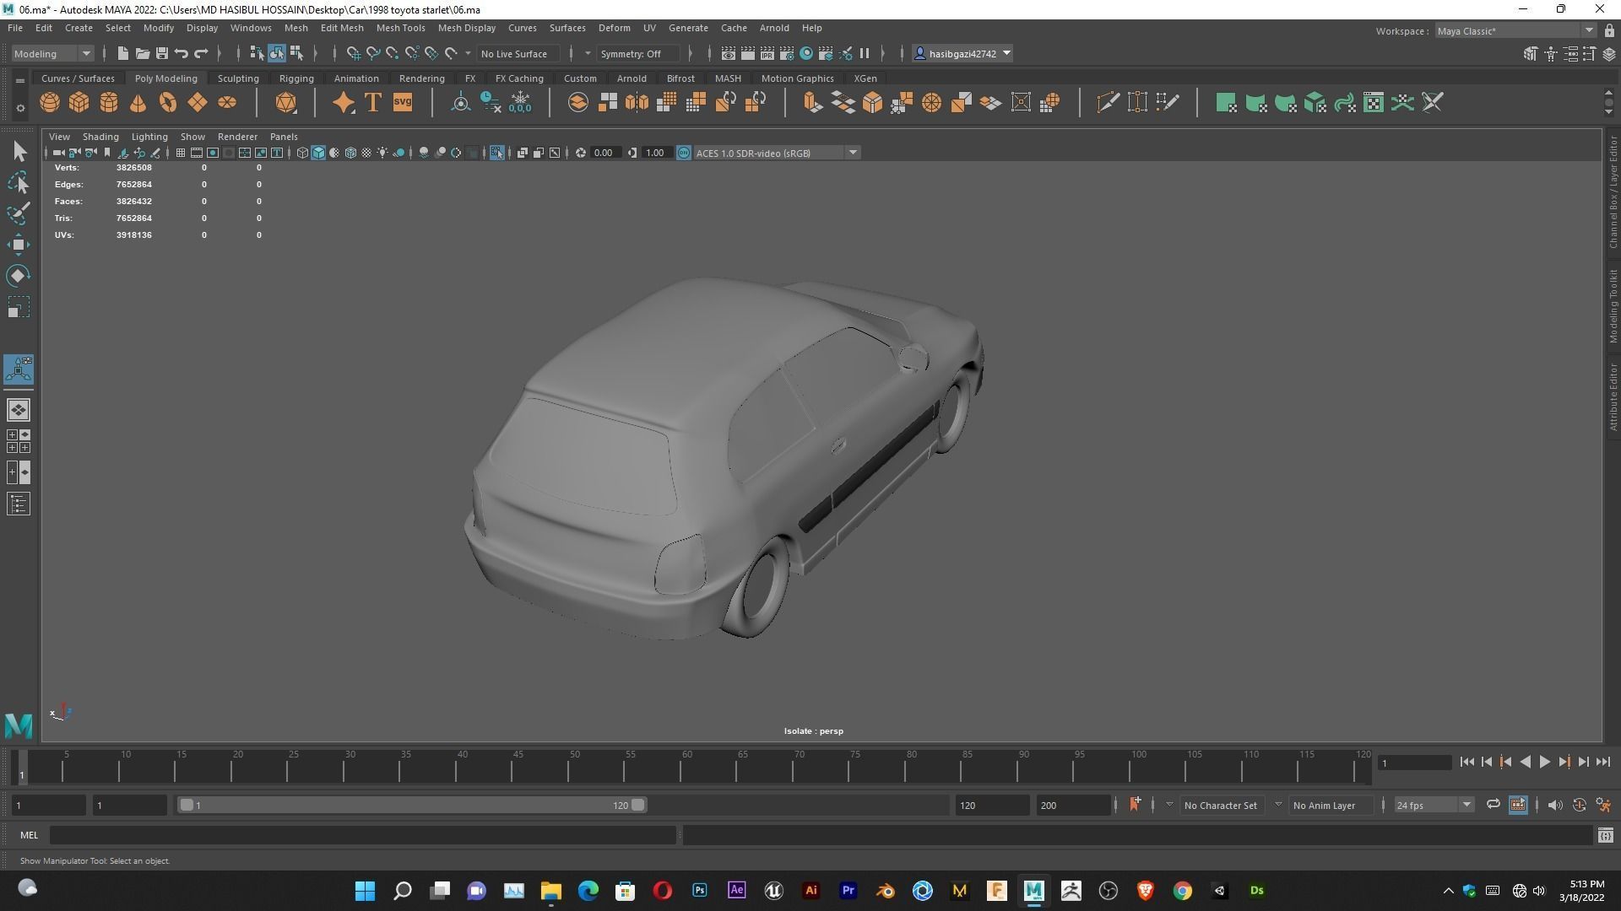Image resolution: width=1621 pixels, height=911 pixels.
Task: Create a polygon sphere from shelf
Action: [50, 103]
